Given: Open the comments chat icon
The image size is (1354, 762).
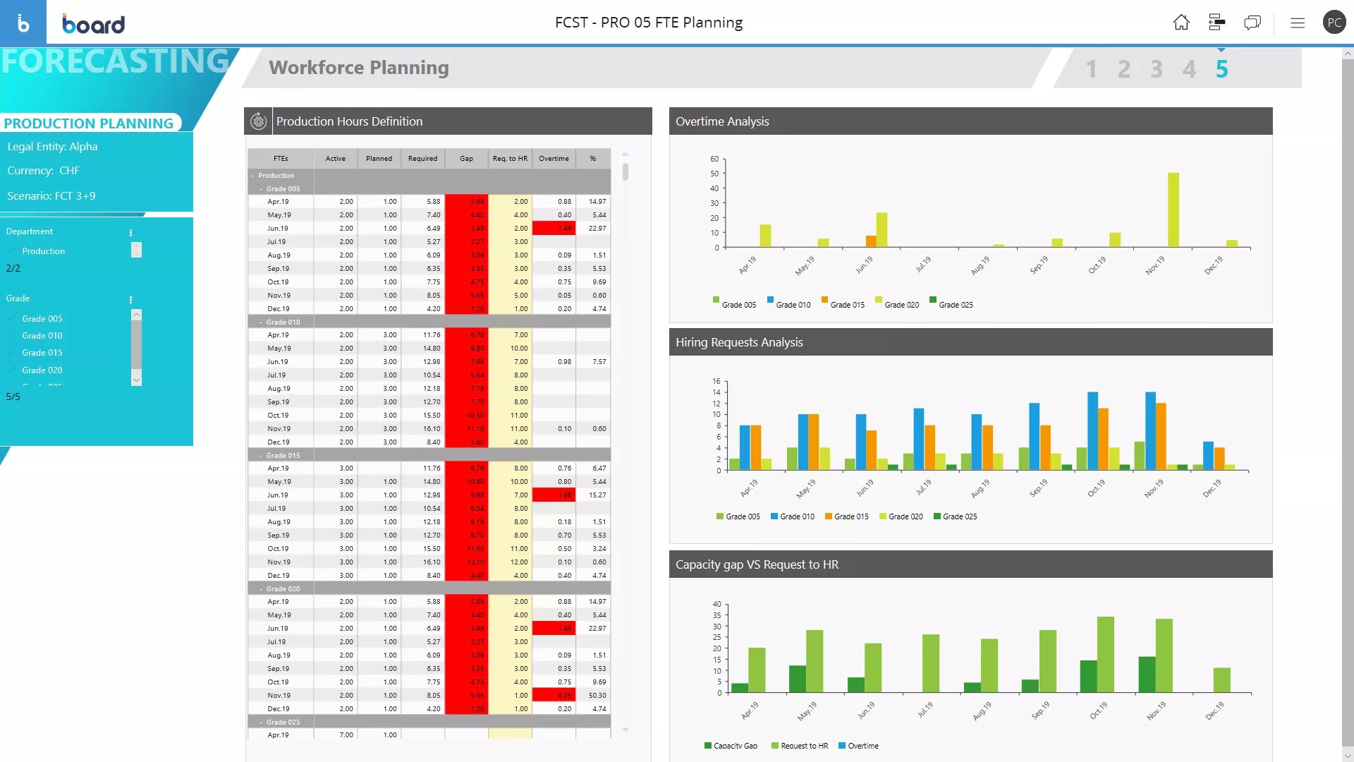Looking at the screenshot, I should click(x=1252, y=23).
